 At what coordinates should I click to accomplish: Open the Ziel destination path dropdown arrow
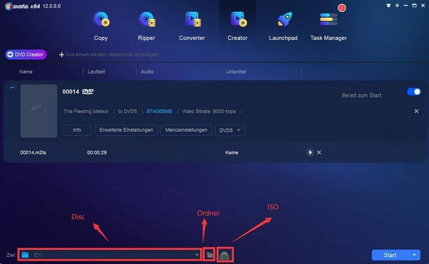click(197, 255)
